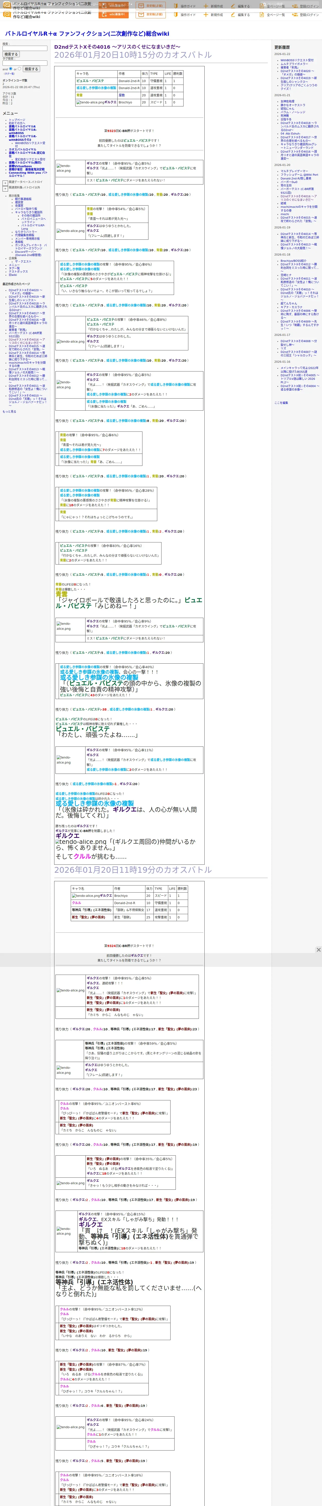322x1506 pixels.
Task: Open 変幻自在リクエスト受付 in the menu
Action: point(30,159)
